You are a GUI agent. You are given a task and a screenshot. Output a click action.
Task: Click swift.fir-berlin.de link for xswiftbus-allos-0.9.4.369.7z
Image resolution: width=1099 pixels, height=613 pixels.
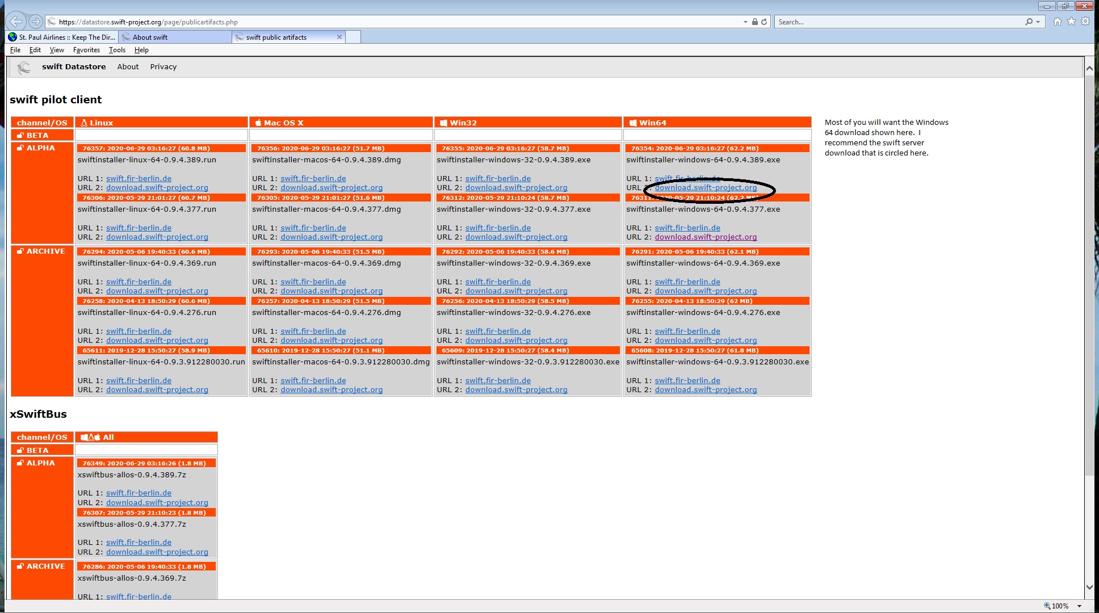[139, 596]
